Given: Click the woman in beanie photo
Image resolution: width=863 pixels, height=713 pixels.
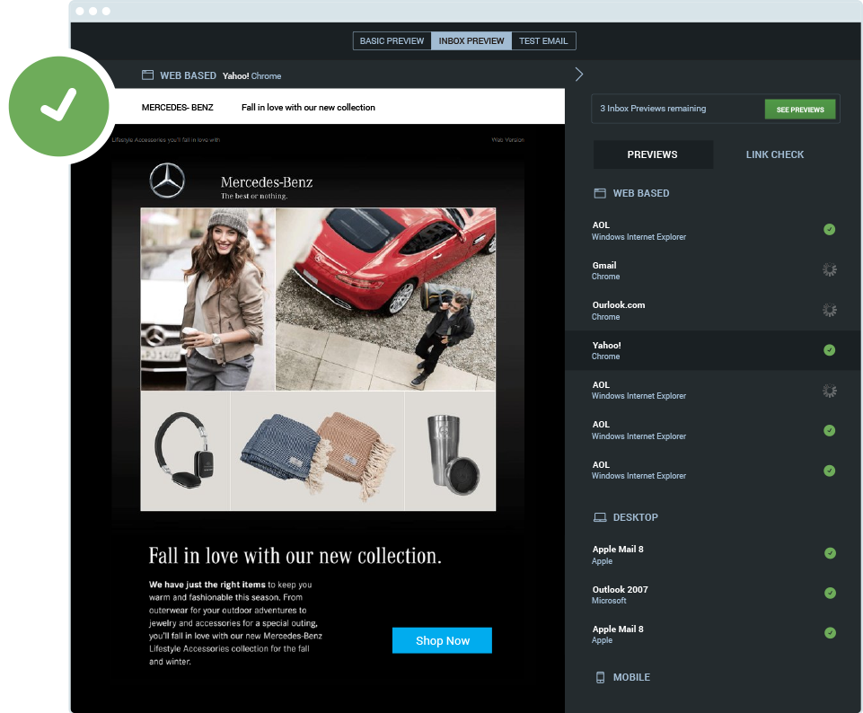Looking at the screenshot, I should tap(207, 299).
